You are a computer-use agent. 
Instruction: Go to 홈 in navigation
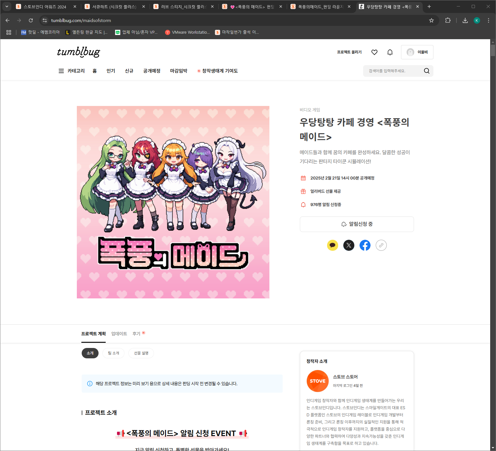[95, 71]
